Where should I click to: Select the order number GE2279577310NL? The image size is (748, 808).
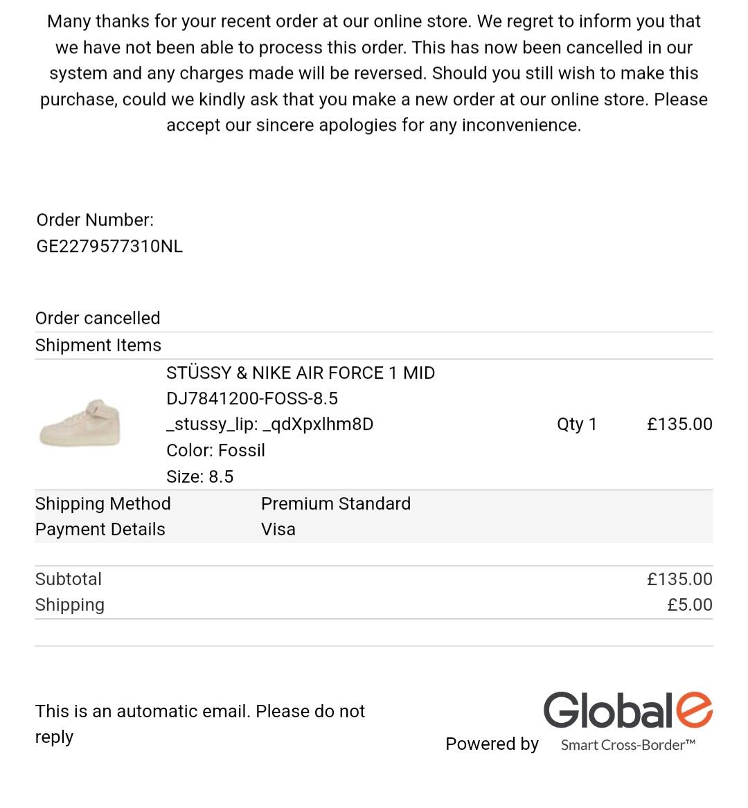click(109, 246)
